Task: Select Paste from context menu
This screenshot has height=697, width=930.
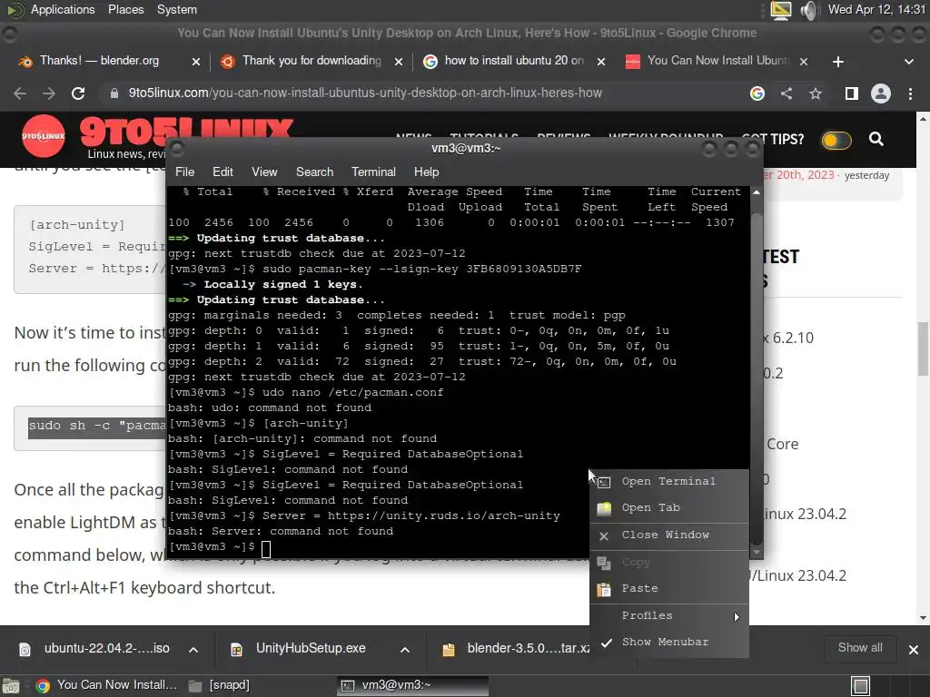Action: (x=669, y=588)
